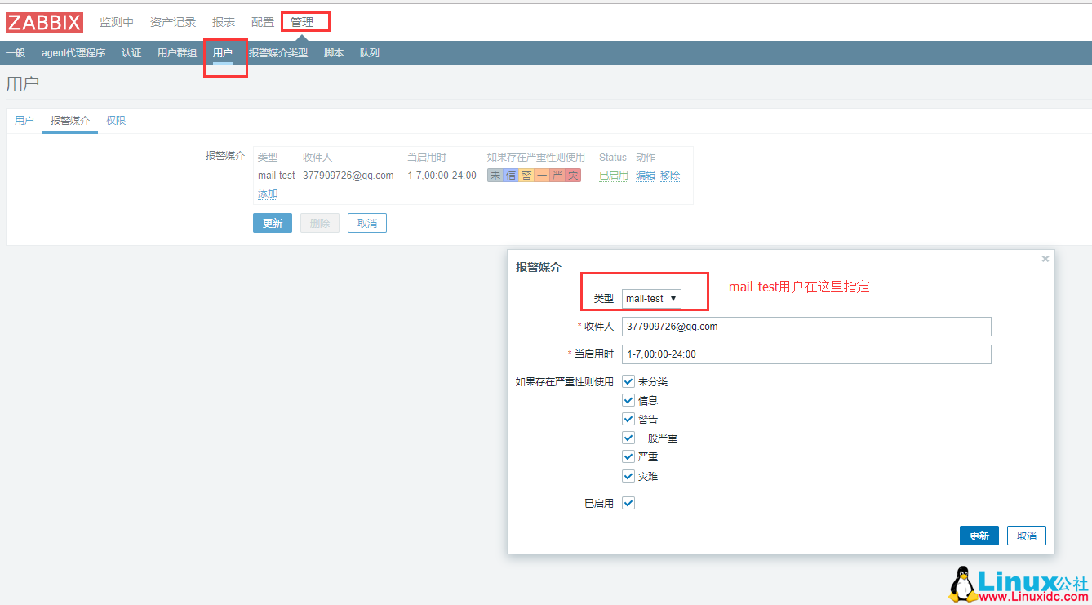Screen dimensions: 1092x605
Task: Click the 移除 link for mail-test
Action: (x=669, y=175)
